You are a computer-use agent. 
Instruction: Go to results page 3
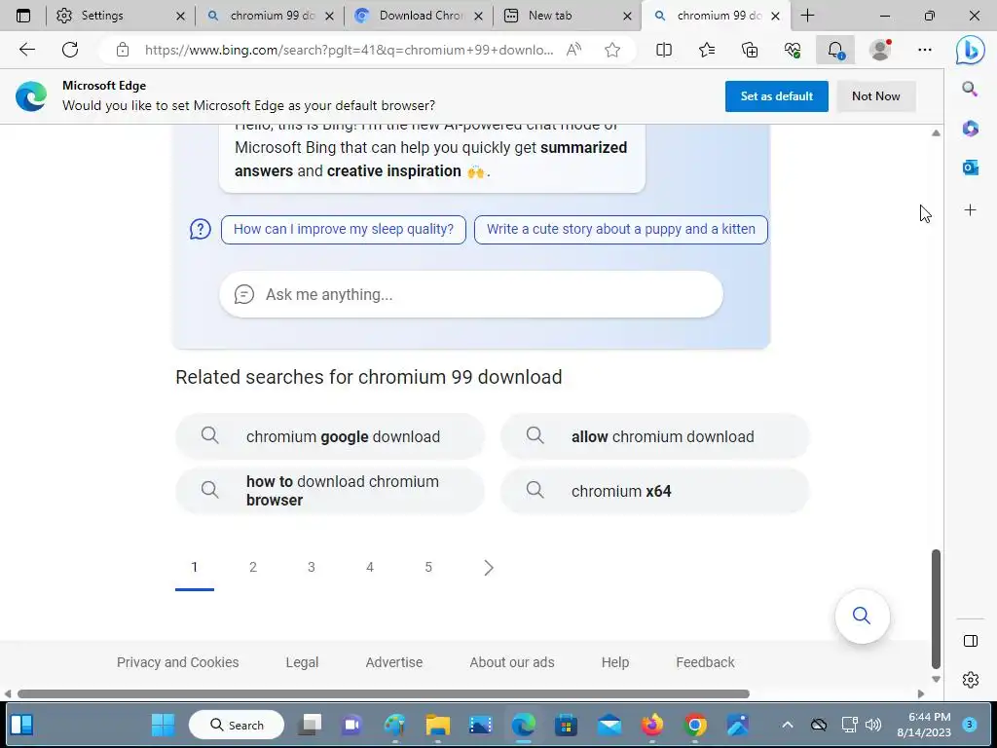pos(312,567)
